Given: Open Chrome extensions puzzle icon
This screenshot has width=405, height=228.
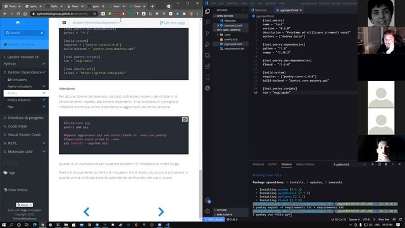Looking at the screenshot, I should [x=184, y=14].
